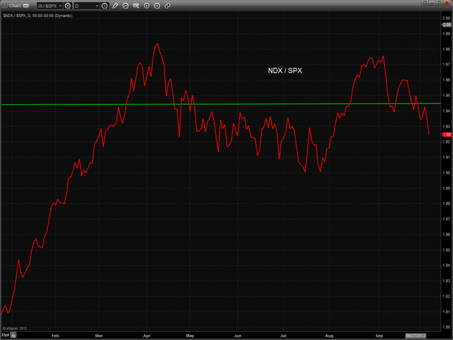
Task: Click the circled A alerts icon
Action: [157, 6]
